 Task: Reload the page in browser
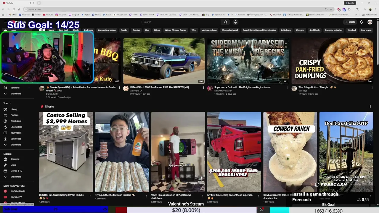tap(14, 9)
